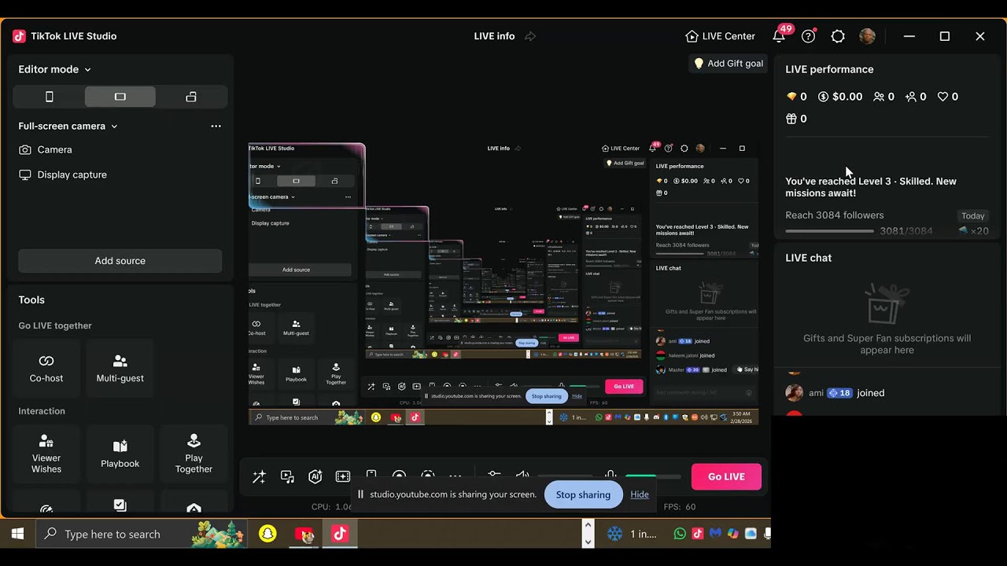Viewport: 1007px width, 566px height.
Task: Click the Hide link in sharing bar
Action: pyautogui.click(x=640, y=494)
